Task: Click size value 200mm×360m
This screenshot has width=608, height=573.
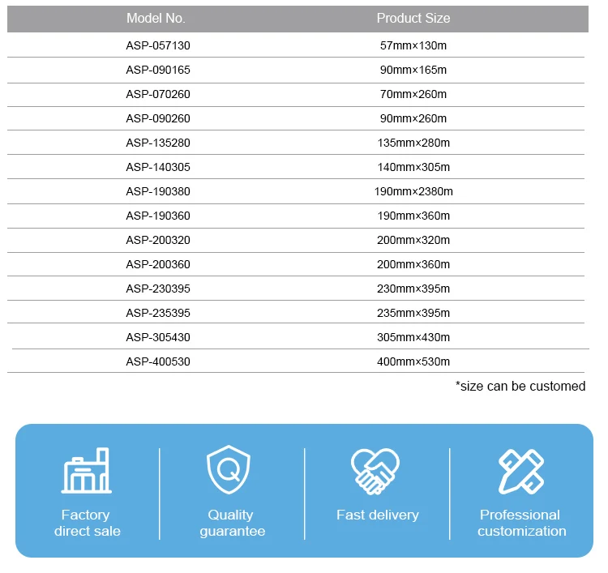Action: pos(413,264)
